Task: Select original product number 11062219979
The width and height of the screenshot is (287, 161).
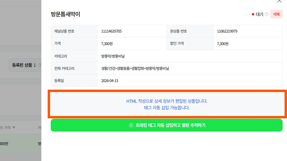Action: (x=227, y=31)
